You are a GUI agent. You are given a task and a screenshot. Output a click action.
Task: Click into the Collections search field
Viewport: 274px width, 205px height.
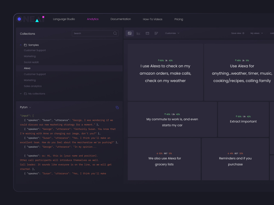[x=95, y=33]
